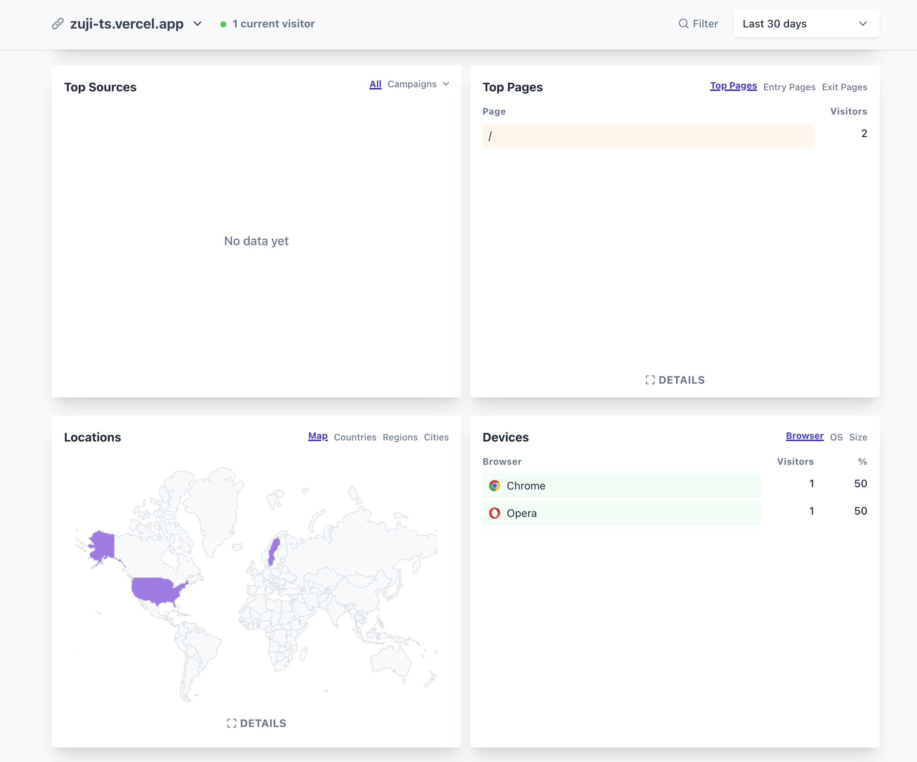
Task: Show the Countries tab in Locations
Action: point(355,437)
